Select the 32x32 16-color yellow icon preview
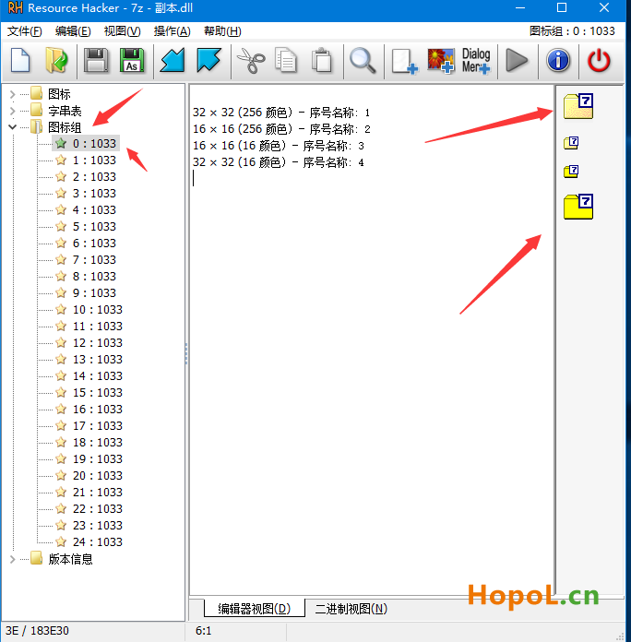 [x=578, y=207]
